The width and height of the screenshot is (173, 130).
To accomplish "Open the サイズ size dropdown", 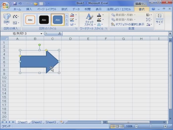I will click(x=159, y=19).
